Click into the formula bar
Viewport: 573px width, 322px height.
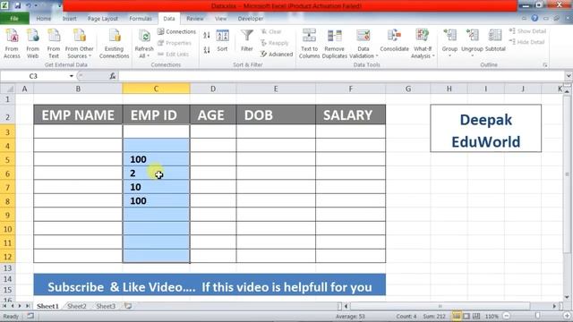pos(342,76)
